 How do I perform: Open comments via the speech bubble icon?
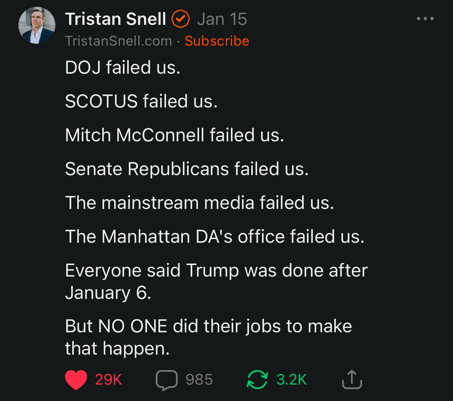167,380
